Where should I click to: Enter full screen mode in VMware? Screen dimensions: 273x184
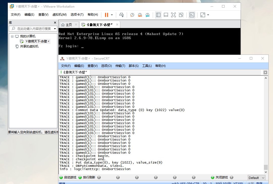pos(173,15)
